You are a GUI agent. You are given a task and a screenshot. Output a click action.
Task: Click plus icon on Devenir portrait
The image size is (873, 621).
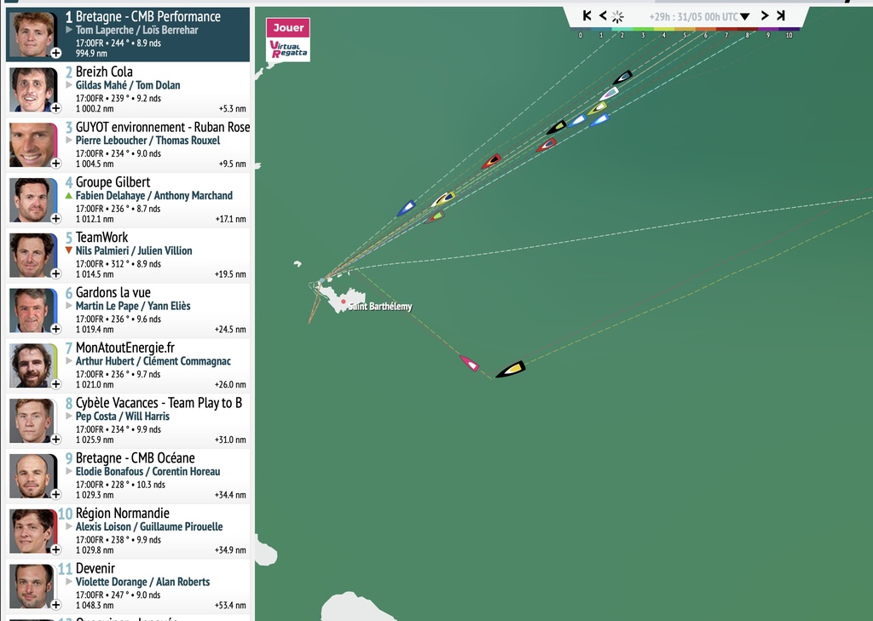click(x=55, y=604)
